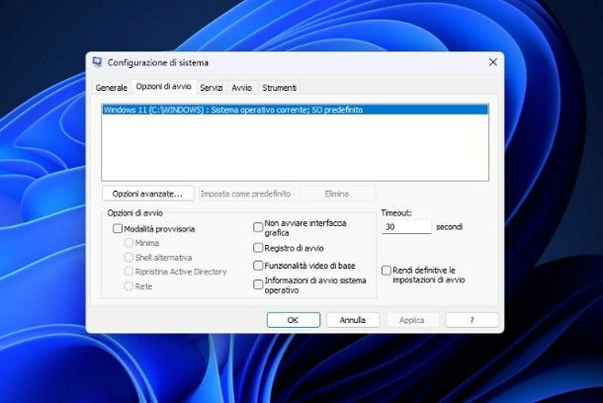Image resolution: width=603 pixels, height=403 pixels.
Task: Click the Timeout seconds input field
Action: click(x=406, y=226)
